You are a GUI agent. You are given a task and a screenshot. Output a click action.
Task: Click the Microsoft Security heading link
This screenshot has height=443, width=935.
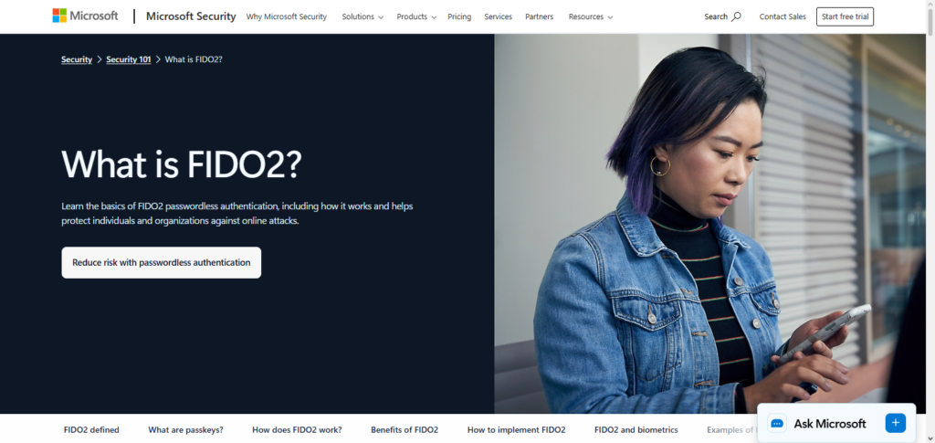pos(191,16)
